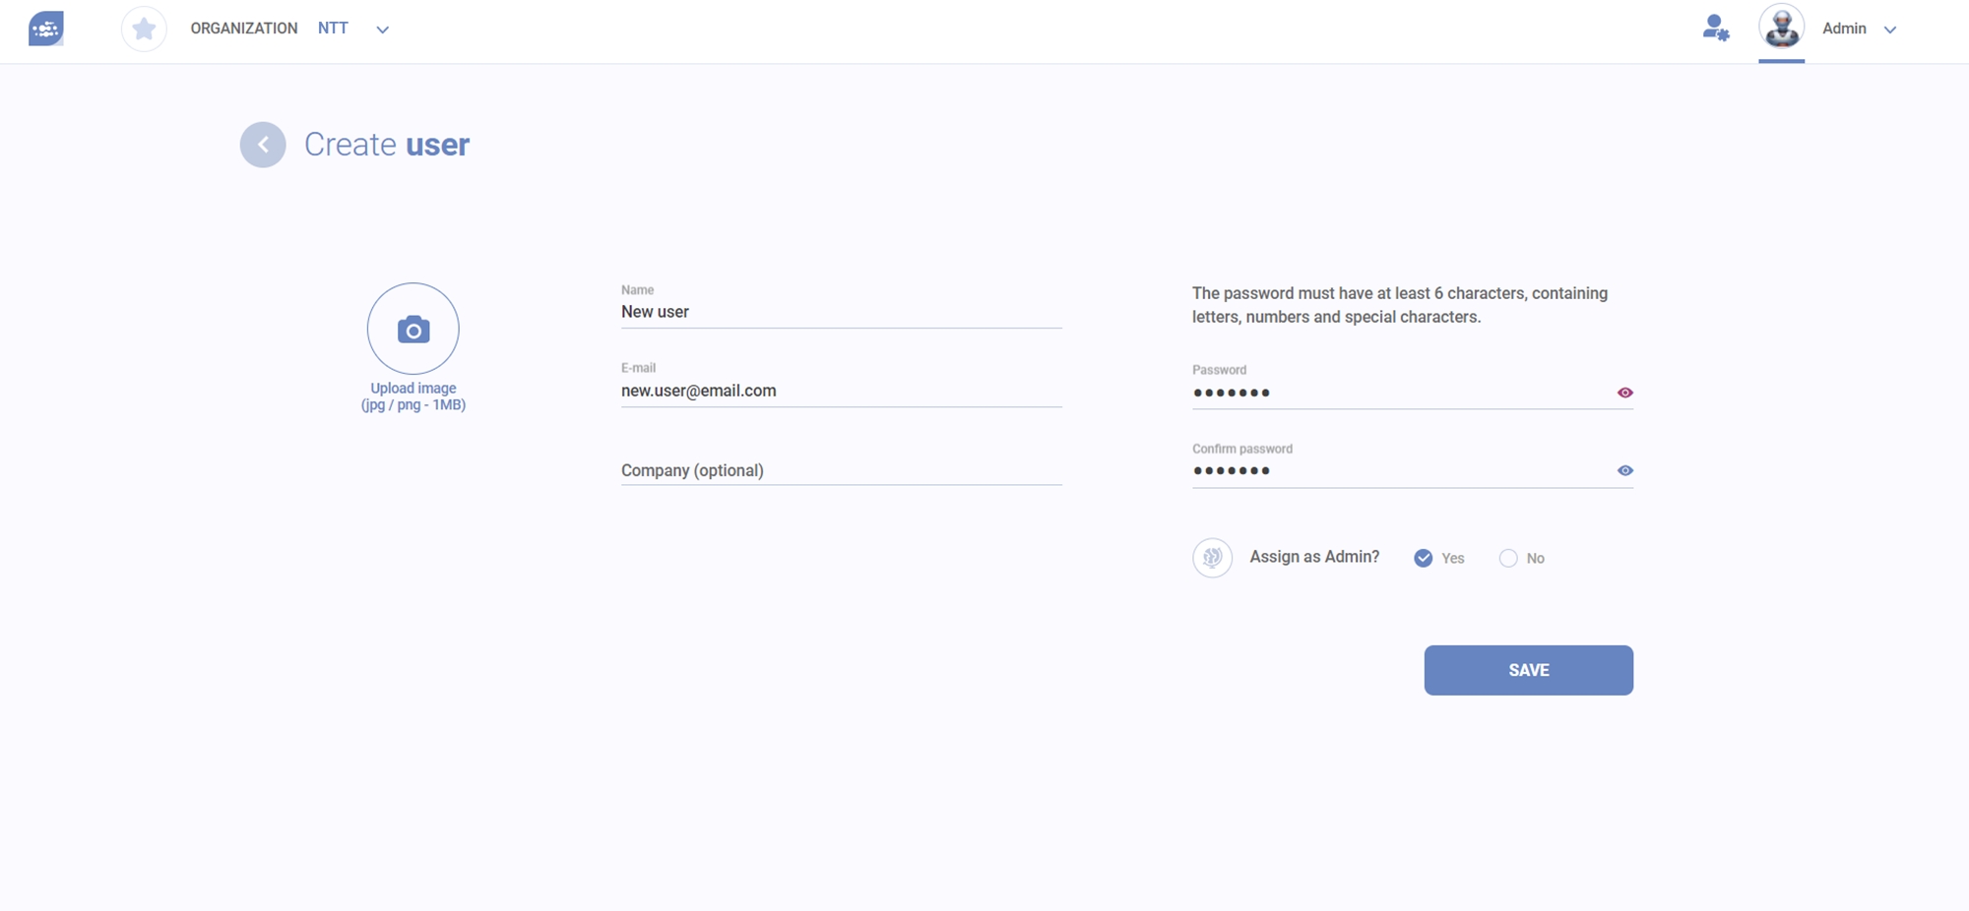Viewport: 1969px width, 911px height.
Task: Select No for Assign as Admin
Action: (x=1508, y=559)
